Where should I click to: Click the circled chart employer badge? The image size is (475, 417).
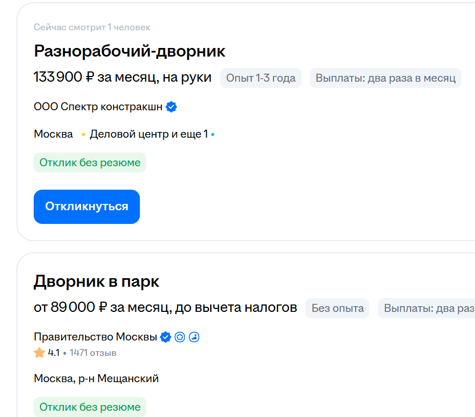(194, 337)
